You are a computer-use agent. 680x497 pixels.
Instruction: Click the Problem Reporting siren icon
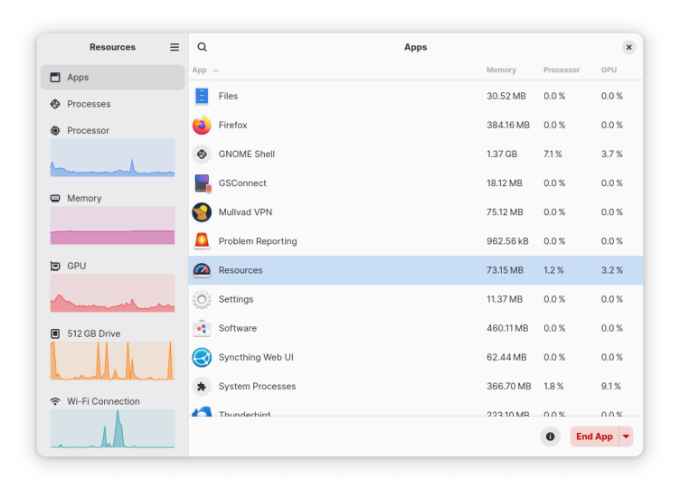coord(202,241)
